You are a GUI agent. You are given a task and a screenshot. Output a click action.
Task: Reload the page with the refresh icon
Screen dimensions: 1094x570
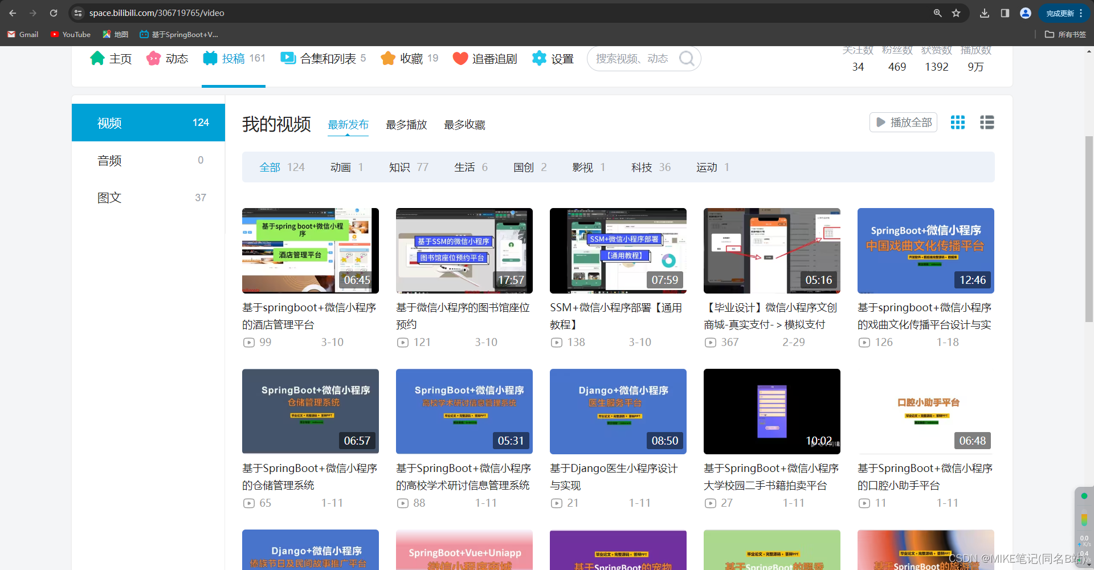[x=54, y=13]
